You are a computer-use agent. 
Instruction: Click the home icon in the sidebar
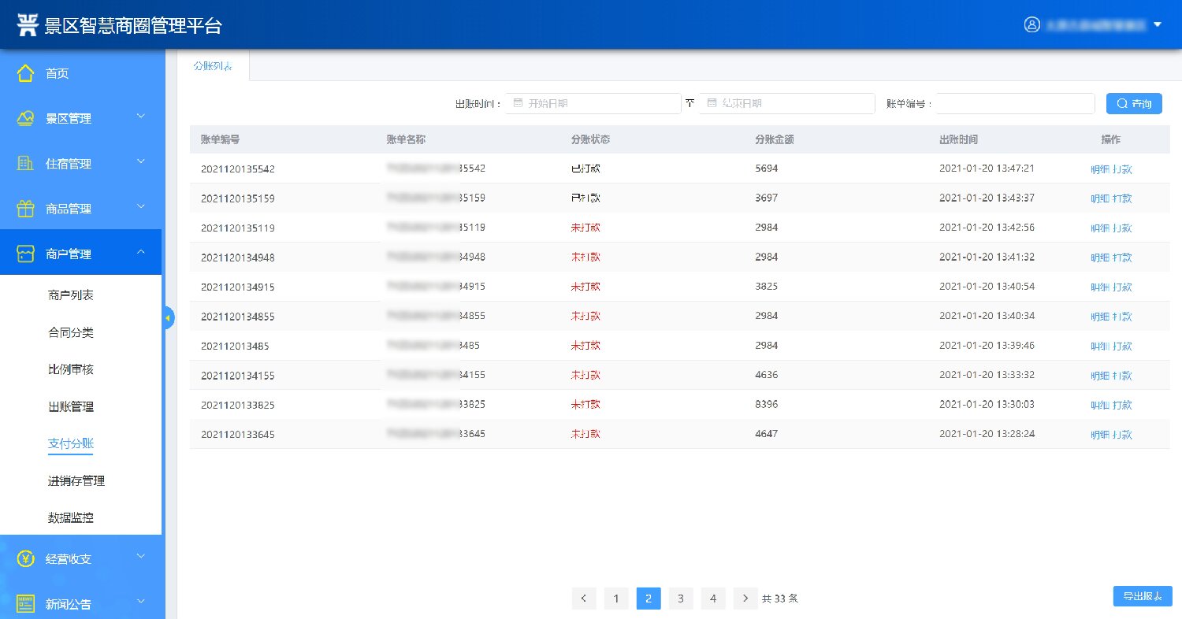(x=26, y=73)
